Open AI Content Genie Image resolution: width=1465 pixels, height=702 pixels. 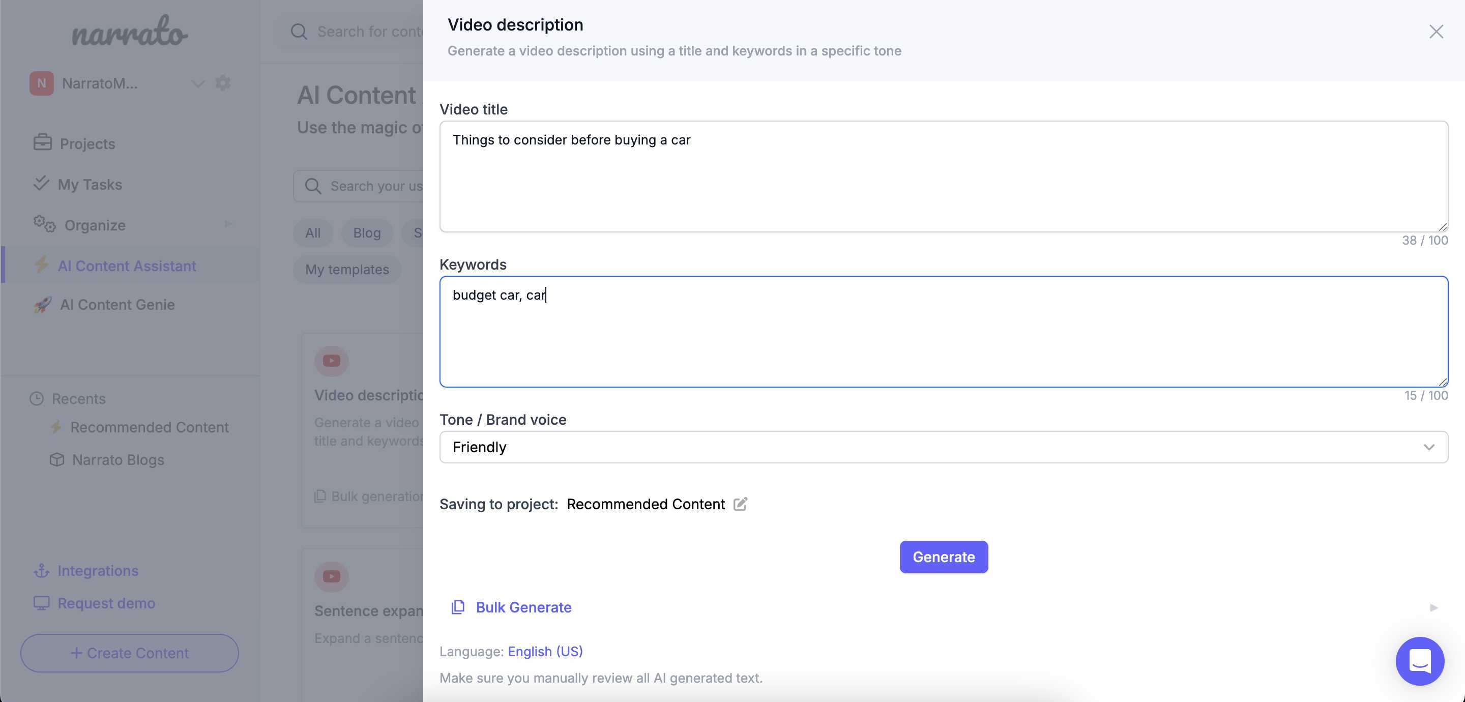pos(117,305)
